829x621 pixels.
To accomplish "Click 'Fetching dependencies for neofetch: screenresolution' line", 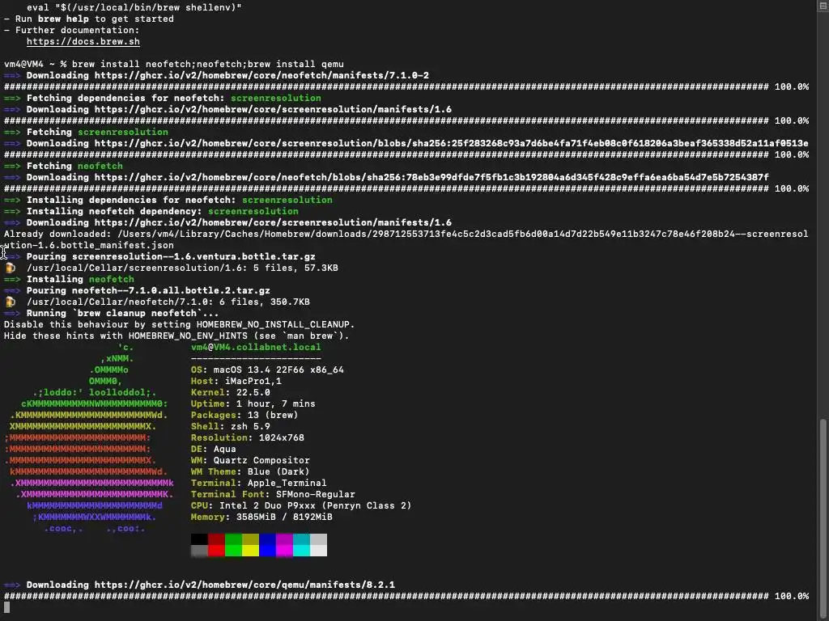I will pyautogui.click(x=162, y=98).
